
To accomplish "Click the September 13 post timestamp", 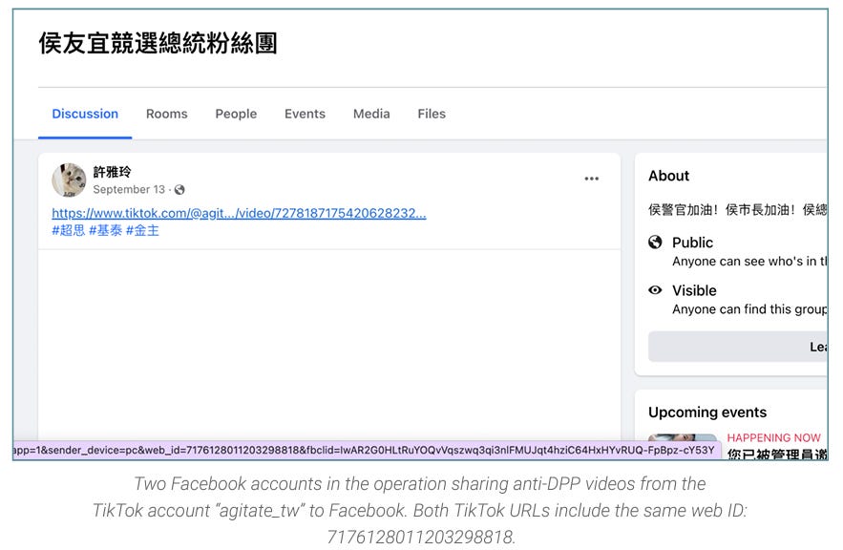I will [129, 189].
